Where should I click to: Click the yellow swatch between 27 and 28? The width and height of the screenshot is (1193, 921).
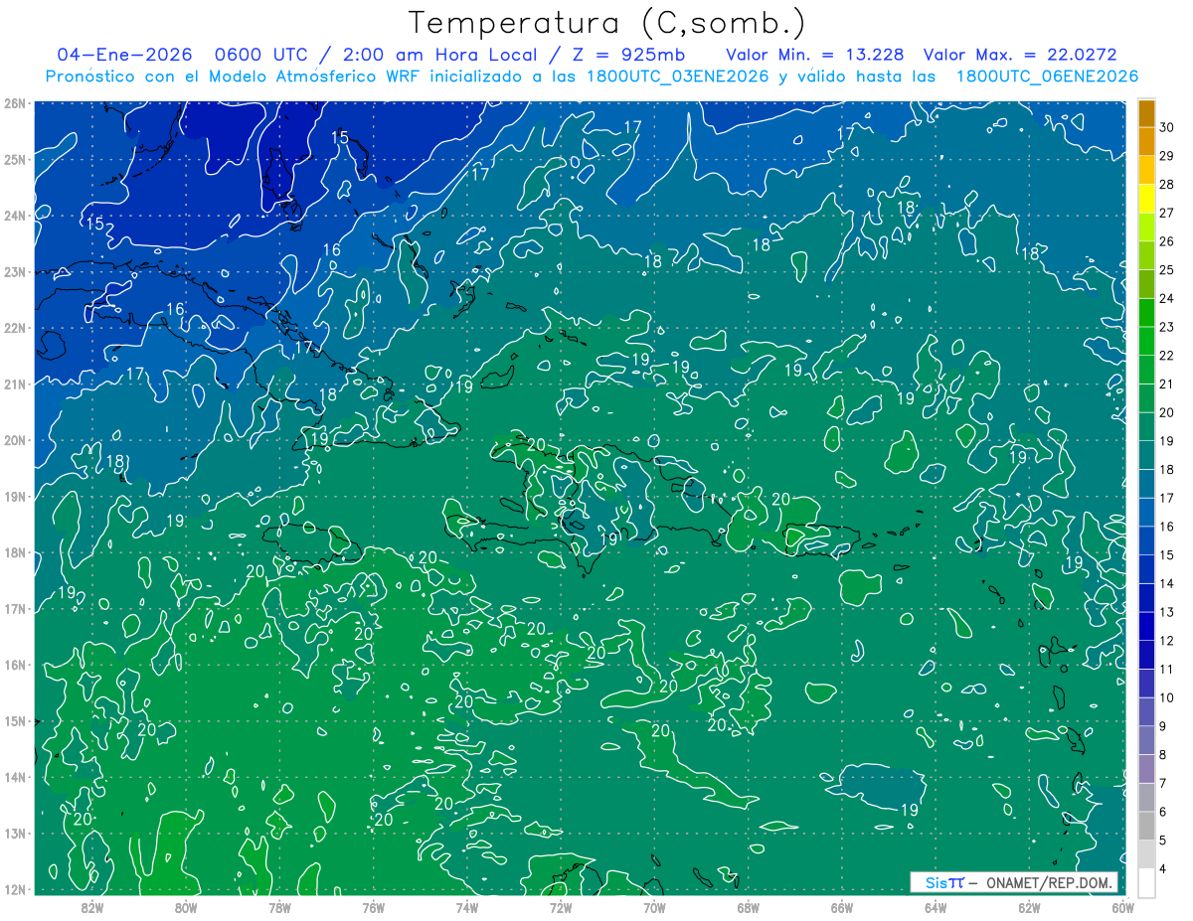click(1146, 199)
